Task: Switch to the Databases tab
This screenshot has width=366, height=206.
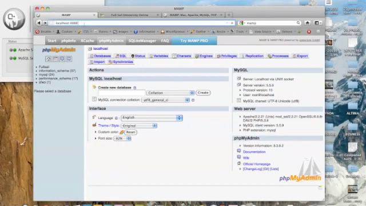Action: coord(100,56)
